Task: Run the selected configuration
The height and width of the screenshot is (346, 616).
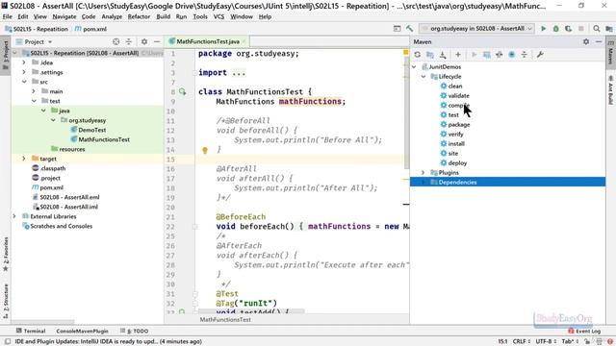Action: 543,29
